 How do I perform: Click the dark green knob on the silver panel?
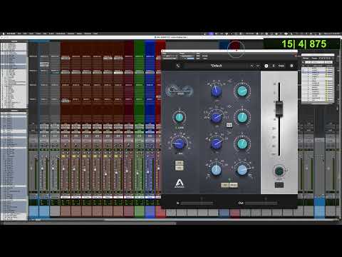point(279,171)
